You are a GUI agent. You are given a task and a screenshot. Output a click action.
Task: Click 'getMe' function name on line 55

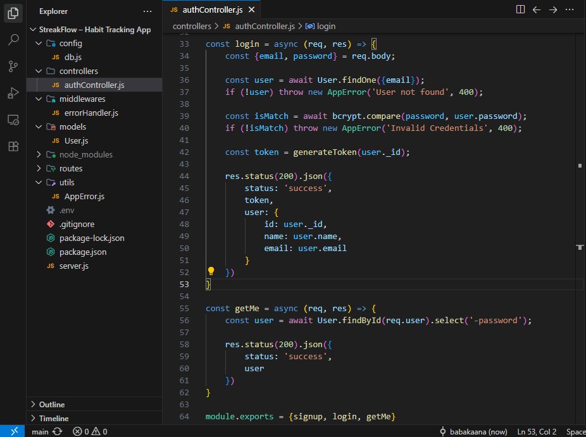click(x=247, y=309)
